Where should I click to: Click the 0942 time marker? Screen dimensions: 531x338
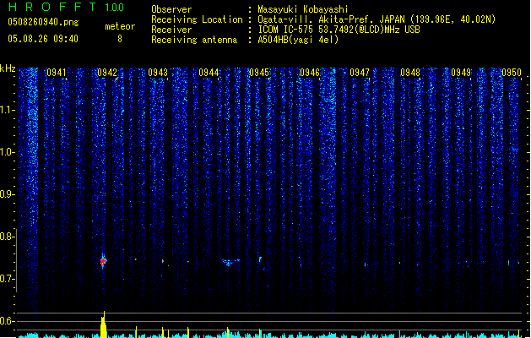tap(107, 73)
